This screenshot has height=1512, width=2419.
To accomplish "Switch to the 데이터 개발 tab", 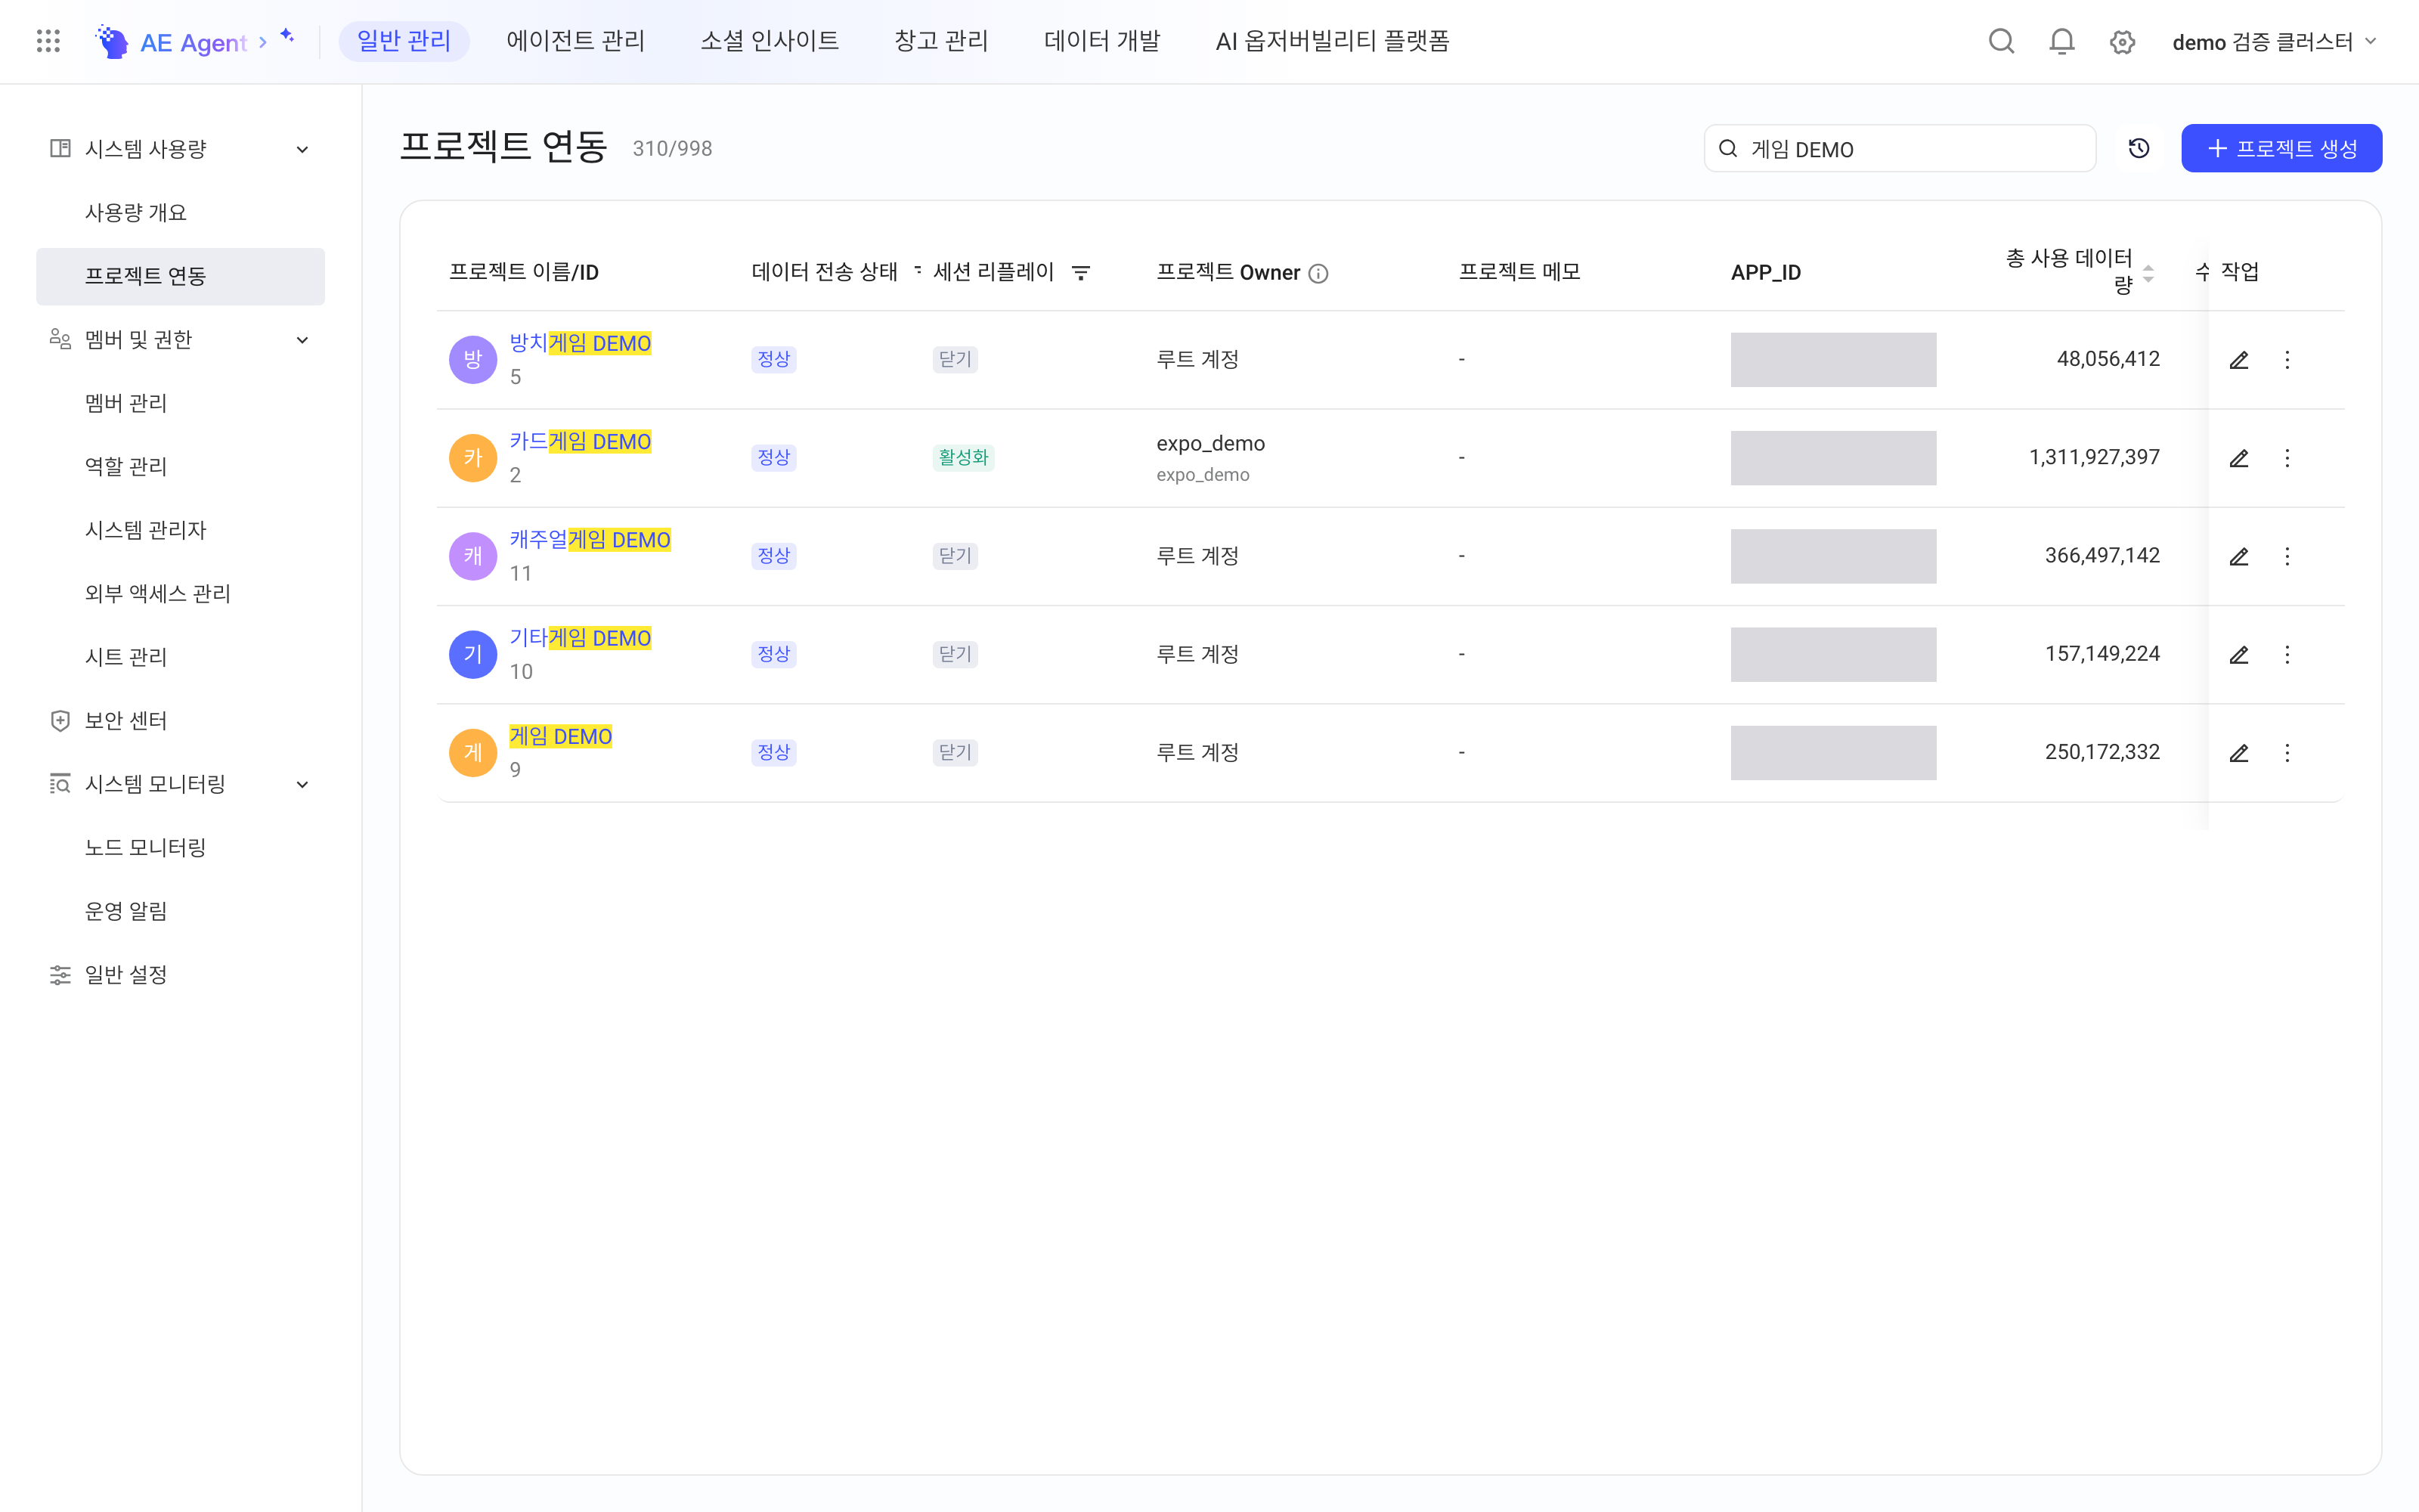I will (1101, 41).
